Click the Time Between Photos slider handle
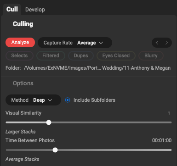This screenshot has height=166, width=177. 55,150
